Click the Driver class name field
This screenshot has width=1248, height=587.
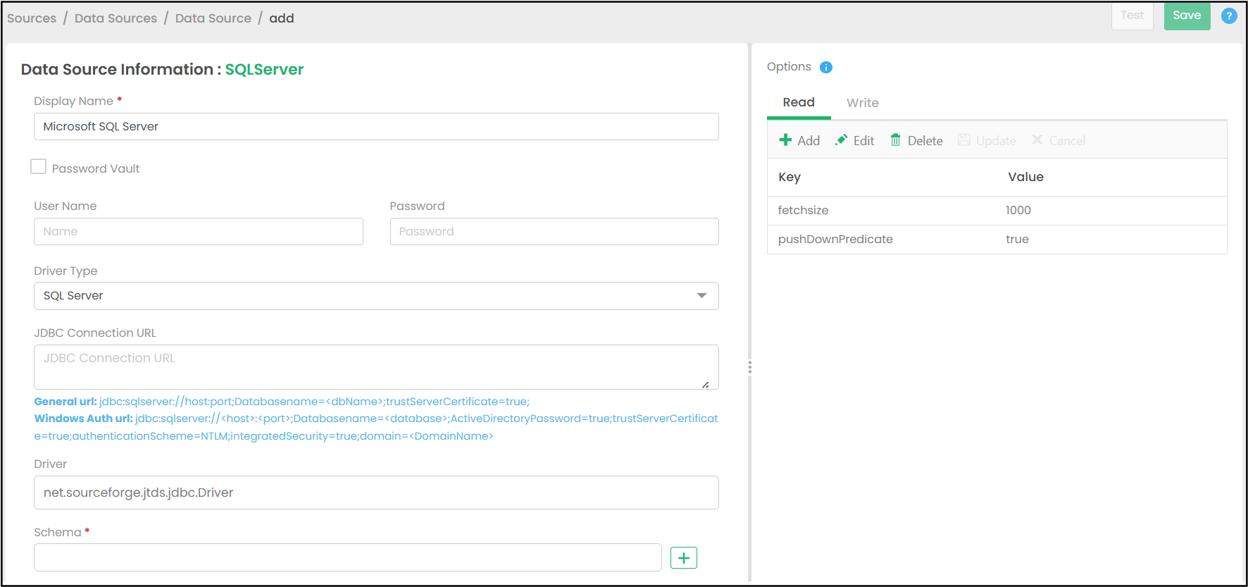coord(376,493)
